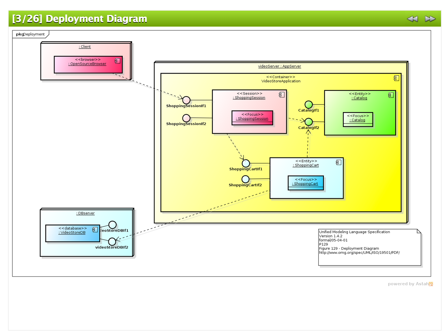Click ': ShoppingSession' title in Session component
Viewport: 447px width, 336px height.
[x=249, y=98]
